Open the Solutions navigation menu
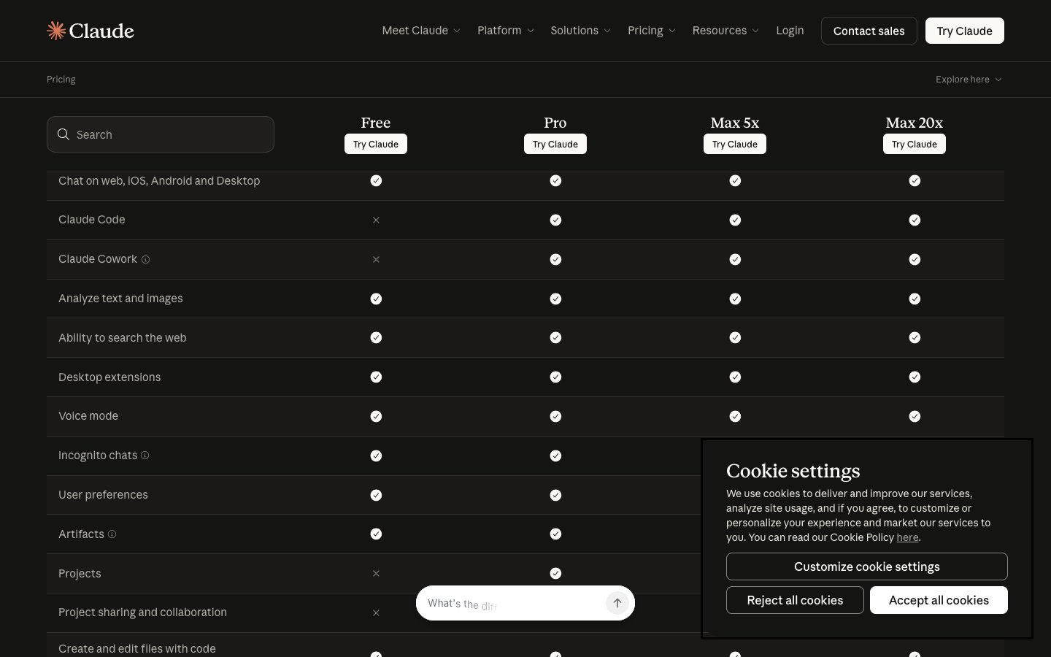 580,31
